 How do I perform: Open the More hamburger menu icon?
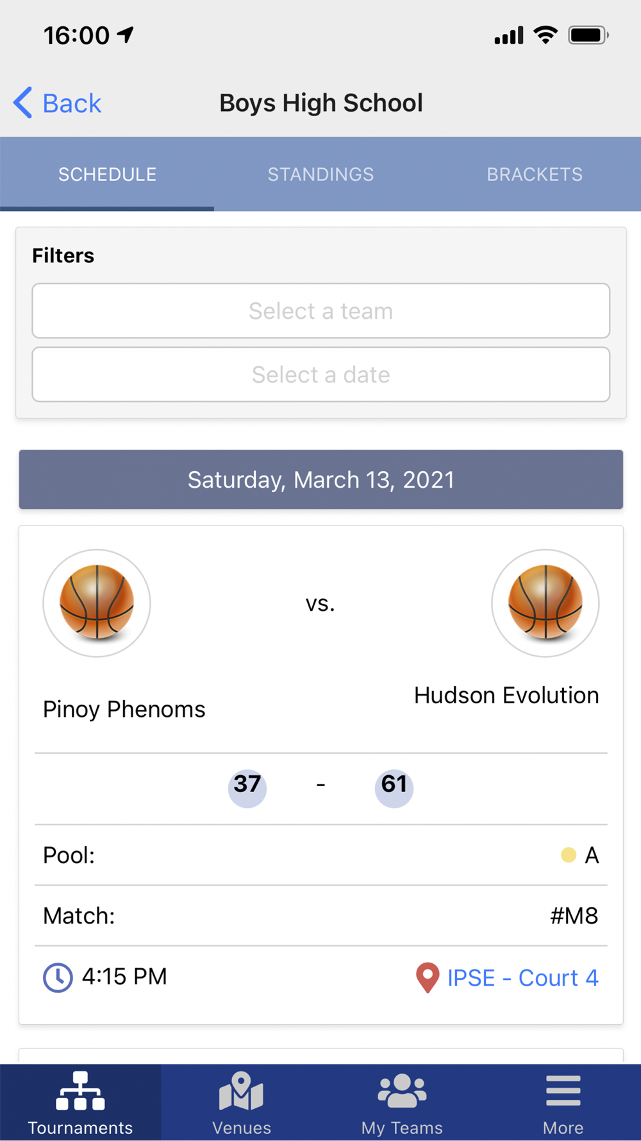point(563,1090)
